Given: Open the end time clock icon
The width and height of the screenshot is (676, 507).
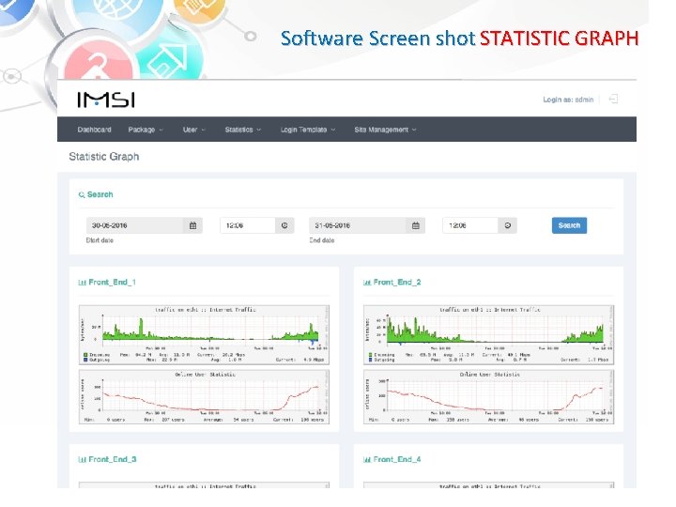Looking at the screenshot, I should (507, 225).
